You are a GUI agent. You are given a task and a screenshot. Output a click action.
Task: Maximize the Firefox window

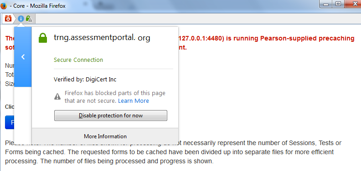point(338,4)
